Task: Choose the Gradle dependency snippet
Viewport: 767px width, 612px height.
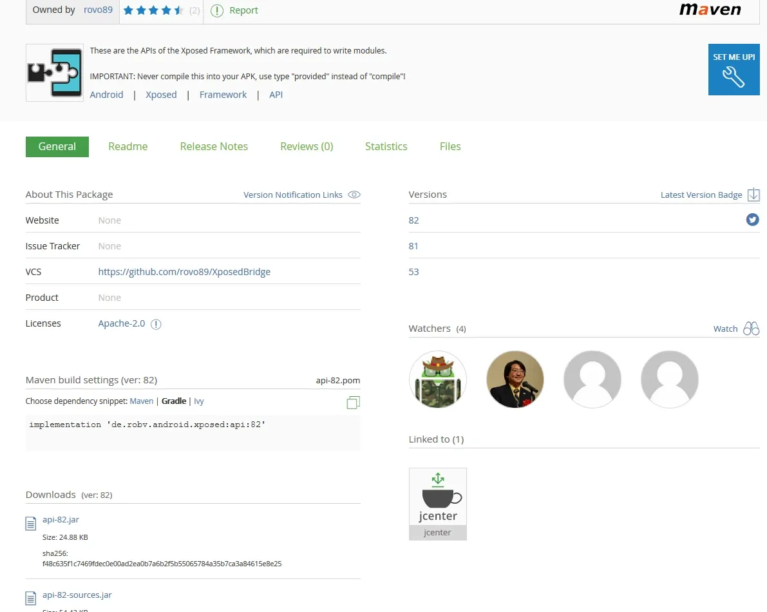Action: pos(174,401)
